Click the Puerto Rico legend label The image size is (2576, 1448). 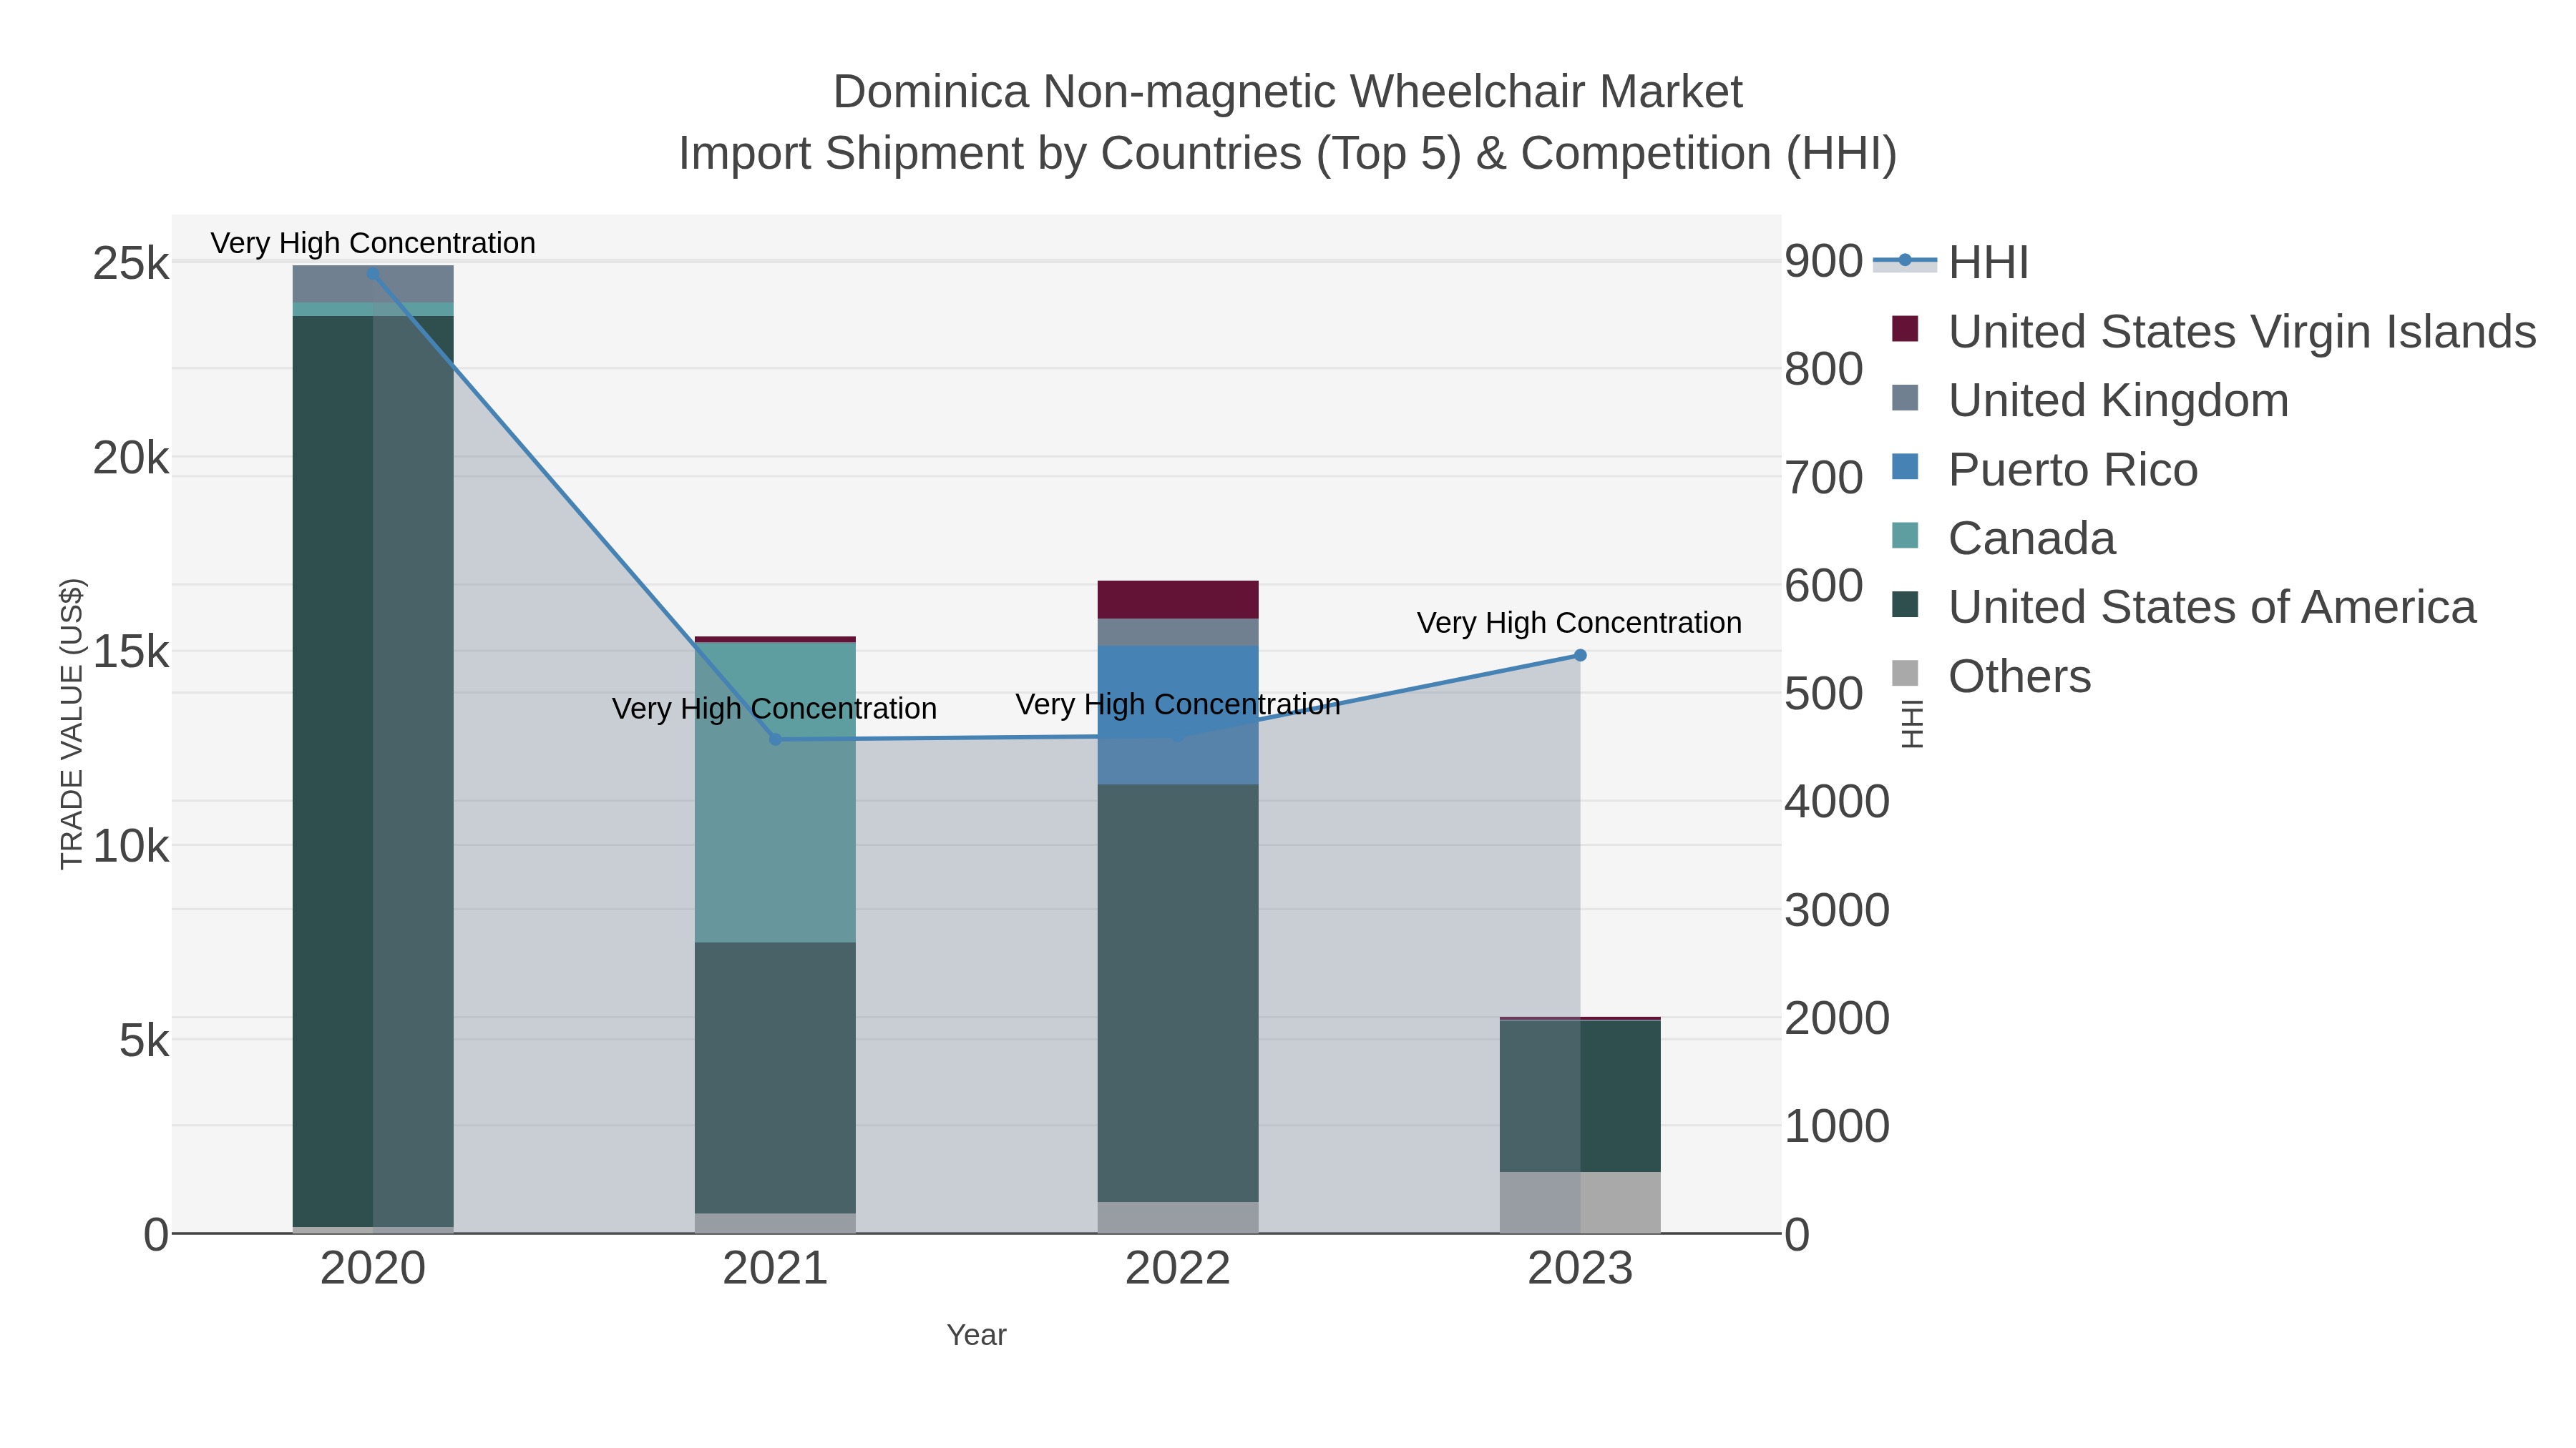click(x=2073, y=470)
